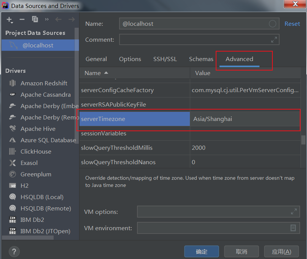Open the SSH/SSL tab
Image resolution: width=307 pixels, height=259 pixels.
tap(165, 59)
